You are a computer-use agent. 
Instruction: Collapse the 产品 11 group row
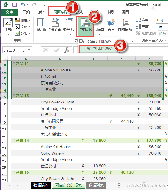[x=14, y=64]
